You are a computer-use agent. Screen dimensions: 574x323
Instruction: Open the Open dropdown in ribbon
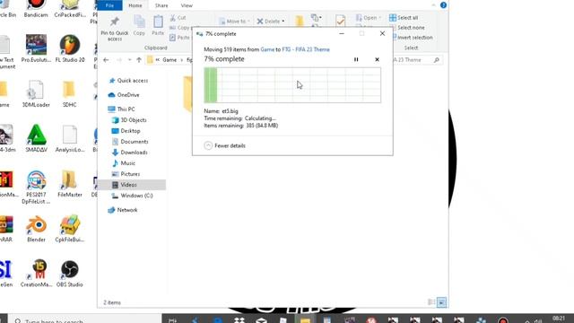pyautogui.click(x=369, y=18)
